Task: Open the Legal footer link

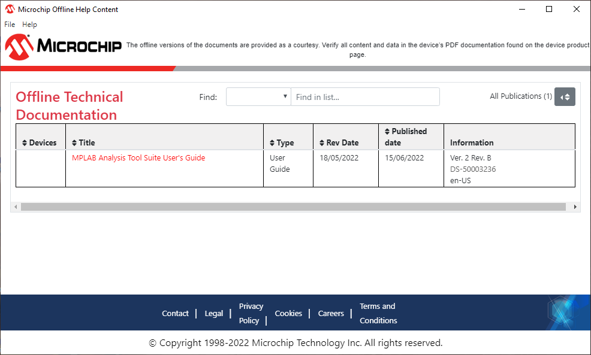Action: (x=213, y=313)
